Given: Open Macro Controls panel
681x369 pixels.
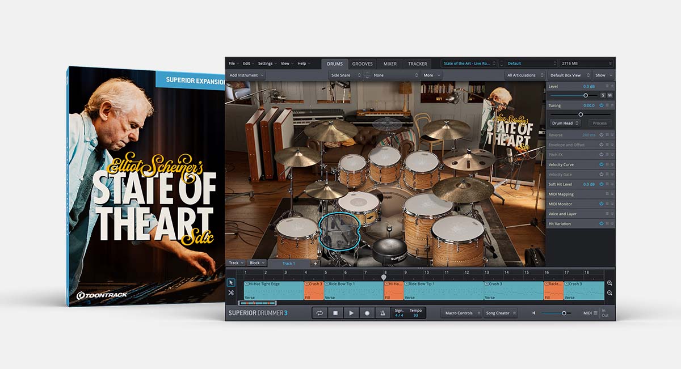Looking at the screenshot, I should [x=461, y=313].
